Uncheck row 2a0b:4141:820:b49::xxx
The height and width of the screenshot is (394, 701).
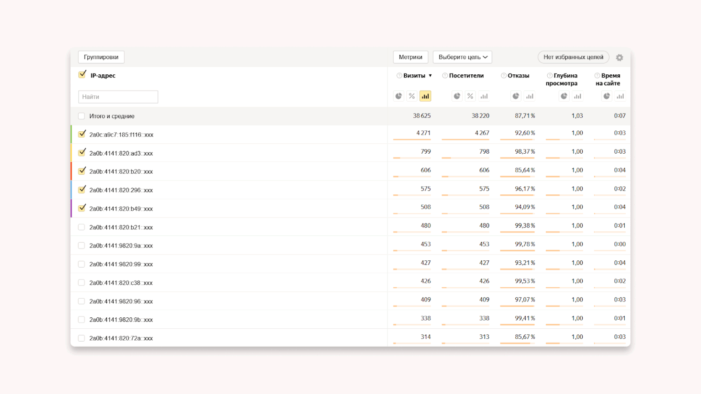pos(82,208)
